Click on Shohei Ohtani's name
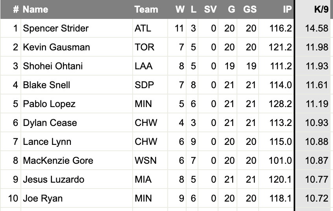The image size is (333, 211). [53, 66]
